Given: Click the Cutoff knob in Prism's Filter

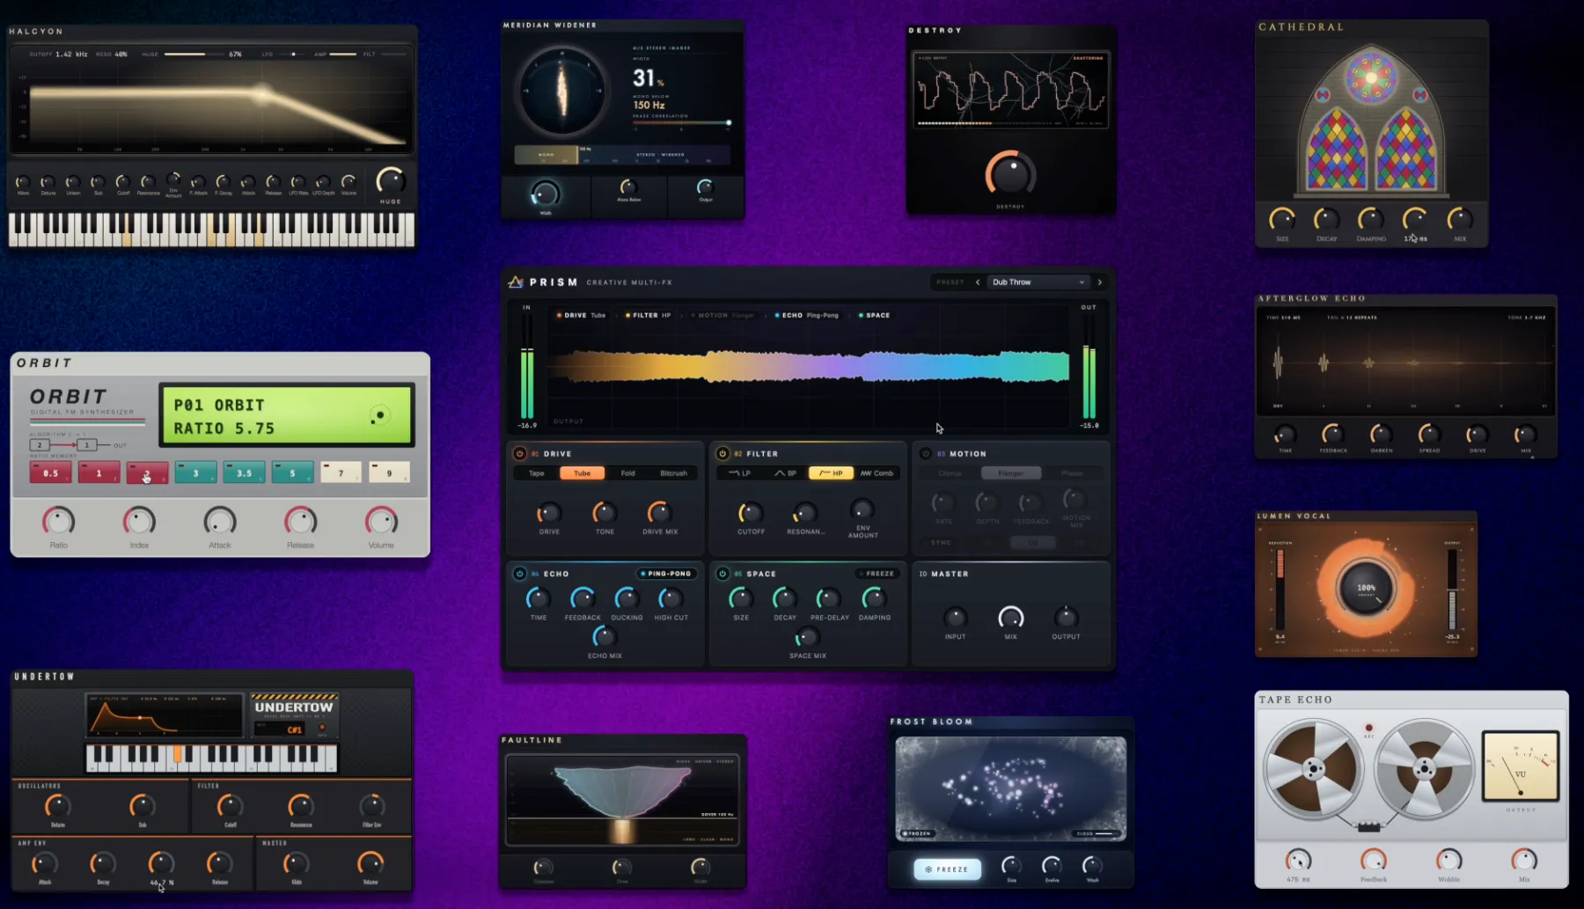Looking at the screenshot, I should (x=751, y=512).
